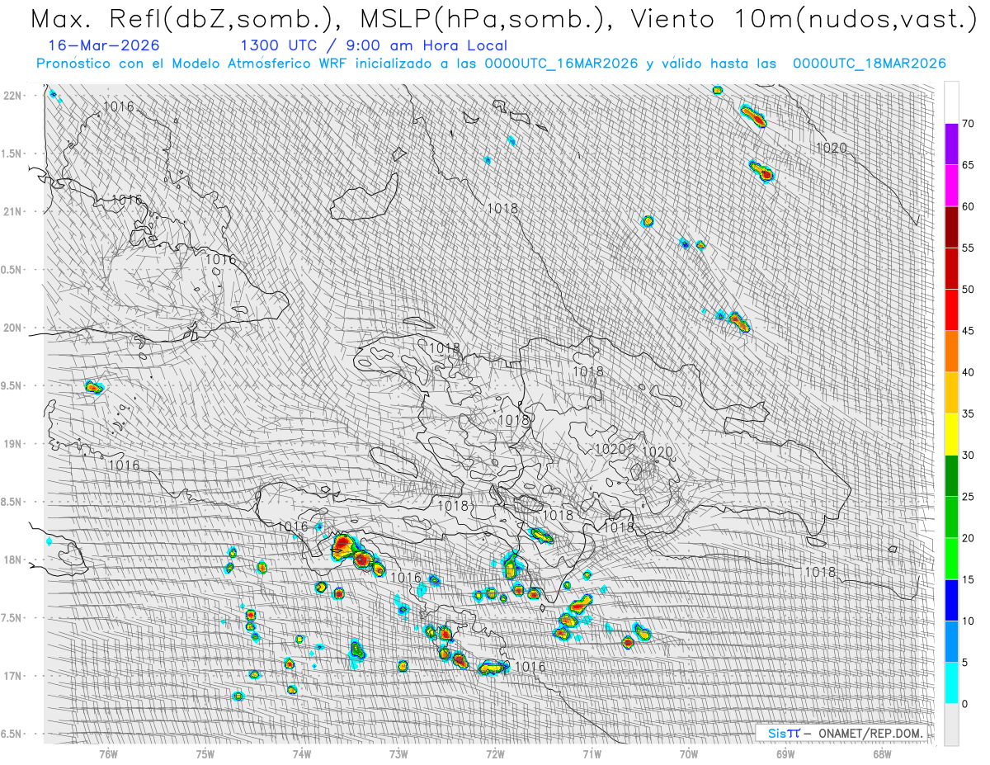The image size is (990, 765).
Task: Click longitude label '70W'
Action: [x=689, y=753]
